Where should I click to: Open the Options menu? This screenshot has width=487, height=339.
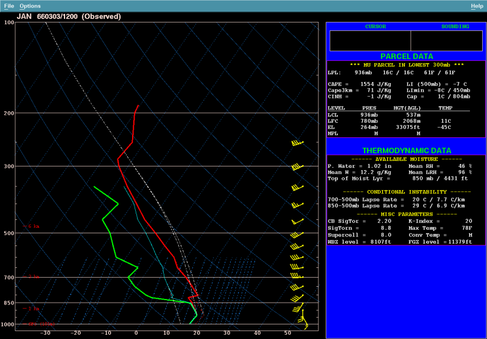[x=30, y=6]
